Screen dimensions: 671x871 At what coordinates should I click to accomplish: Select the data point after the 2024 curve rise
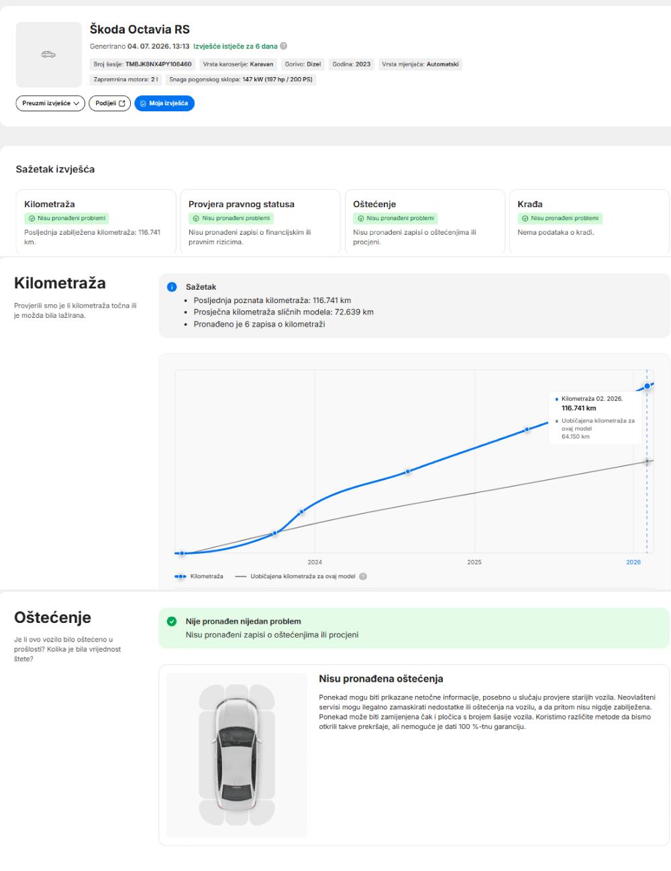coord(301,512)
